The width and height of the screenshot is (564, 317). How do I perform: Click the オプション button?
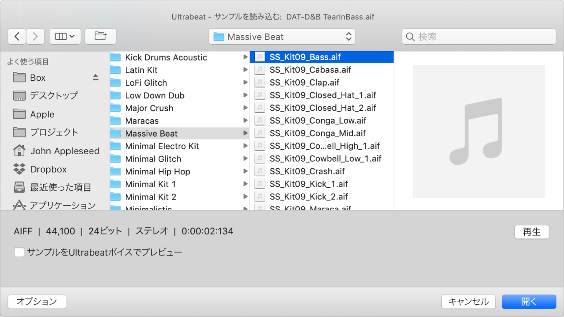37,302
